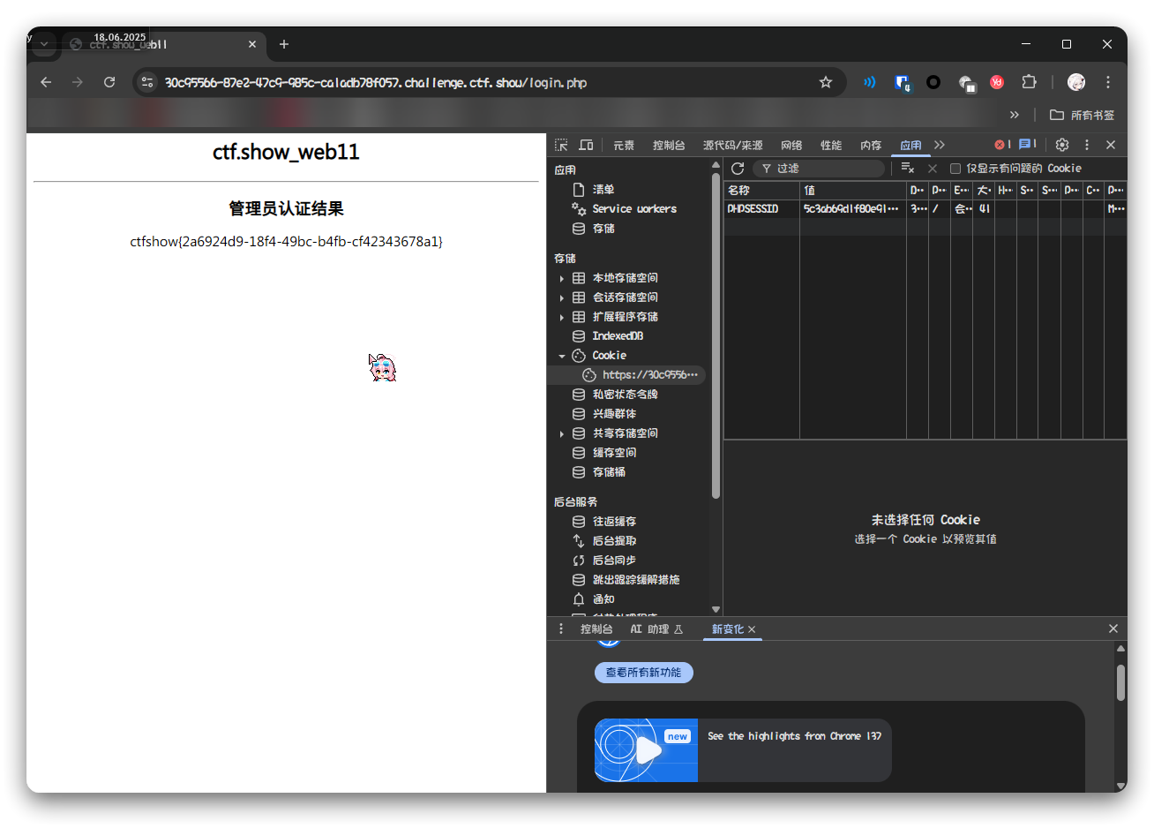Expand the 会话存储空间 tree node
The width and height of the screenshot is (1154, 828).
[562, 297]
